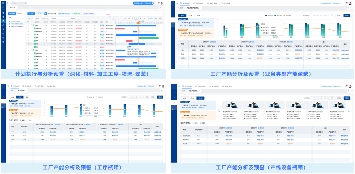355x174 pixels.
Task: Collapse the 1#钢构 task row in the Gantt table
Action: pos(31,25)
